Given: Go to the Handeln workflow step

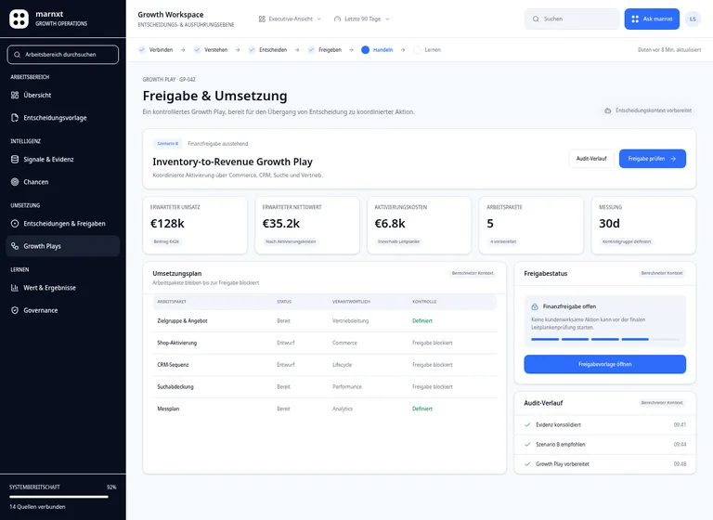Looking at the screenshot, I should [377, 50].
